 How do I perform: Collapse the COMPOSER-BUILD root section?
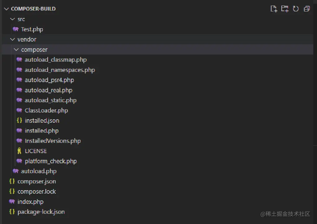tap(6, 9)
